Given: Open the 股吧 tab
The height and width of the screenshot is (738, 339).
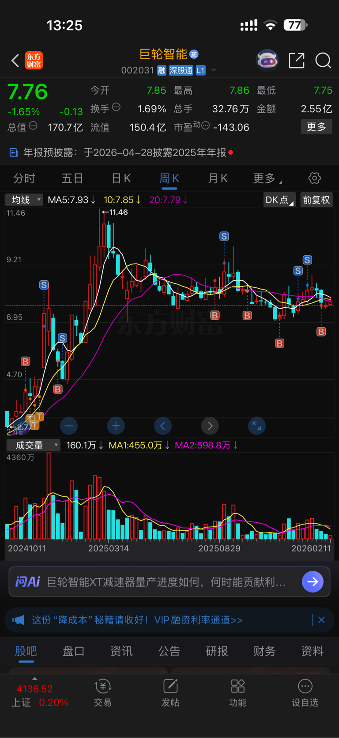Looking at the screenshot, I should click(26, 651).
